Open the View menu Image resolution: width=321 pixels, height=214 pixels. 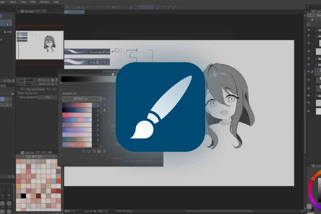[23, 2]
